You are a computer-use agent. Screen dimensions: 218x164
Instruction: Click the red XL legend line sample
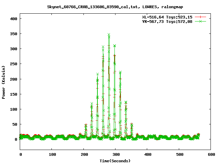(200, 17)
